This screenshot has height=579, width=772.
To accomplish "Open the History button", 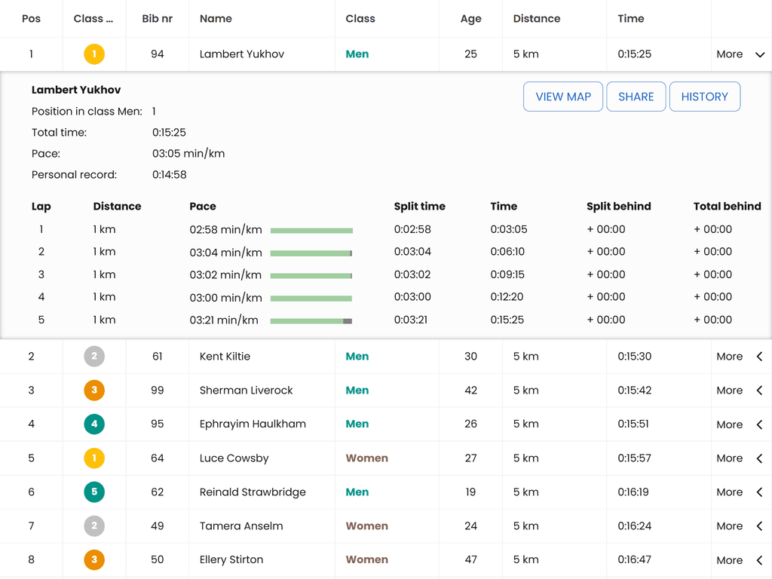I will pos(704,96).
